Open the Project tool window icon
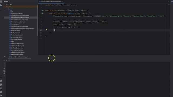The width and height of the screenshot is (173, 97). pos(1,2)
